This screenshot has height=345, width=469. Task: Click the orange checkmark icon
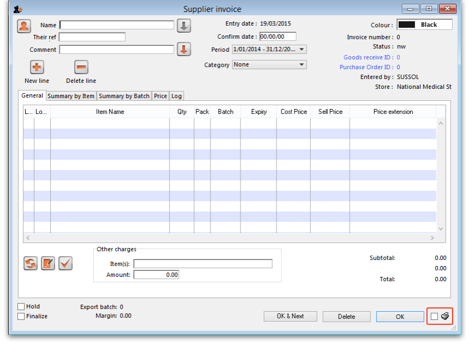coord(65,263)
